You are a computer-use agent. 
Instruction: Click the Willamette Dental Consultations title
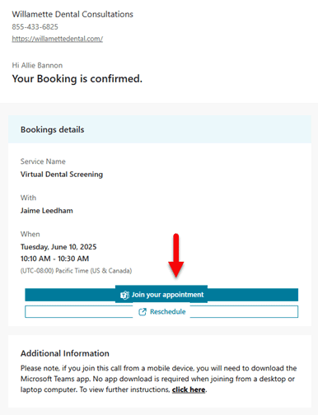(x=72, y=14)
